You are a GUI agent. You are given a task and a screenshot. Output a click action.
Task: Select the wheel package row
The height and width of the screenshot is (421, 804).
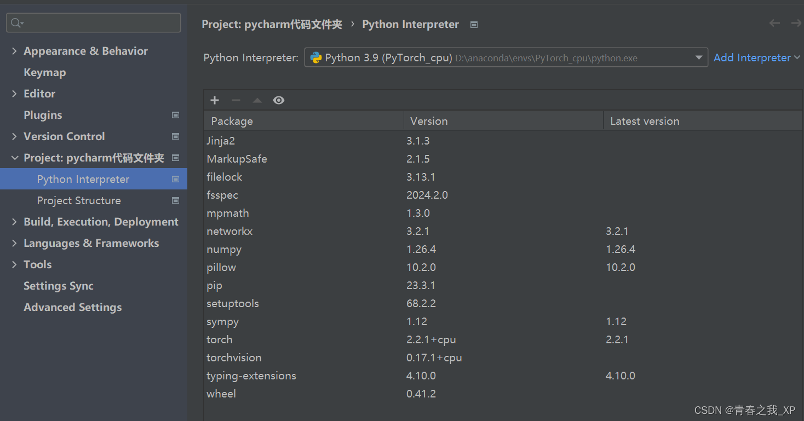503,394
